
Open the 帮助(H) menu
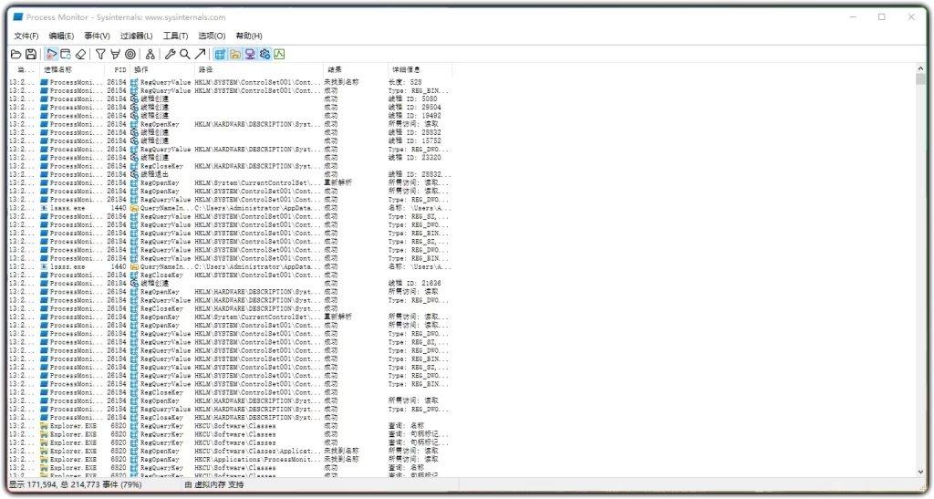click(249, 36)
